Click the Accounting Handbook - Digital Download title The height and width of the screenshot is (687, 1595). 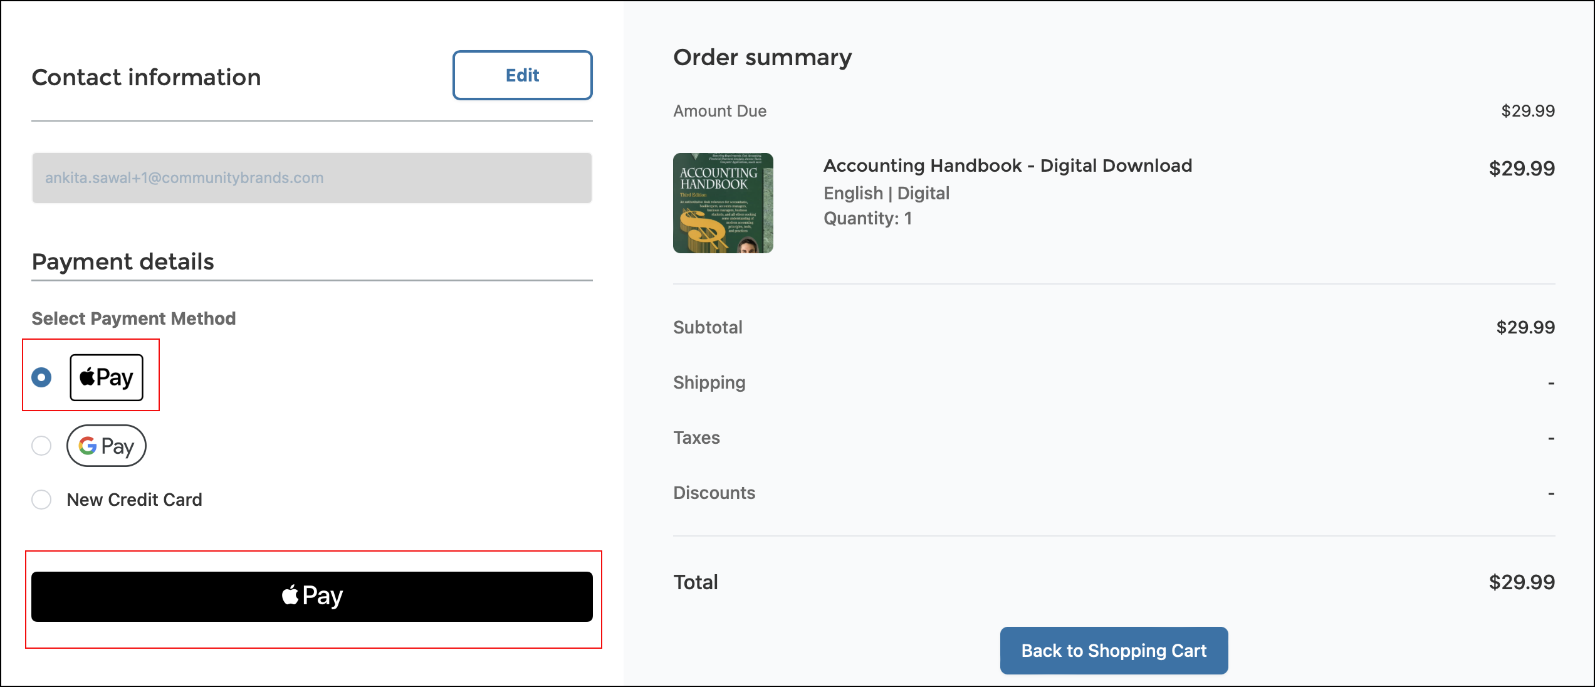pos(1007,165)
